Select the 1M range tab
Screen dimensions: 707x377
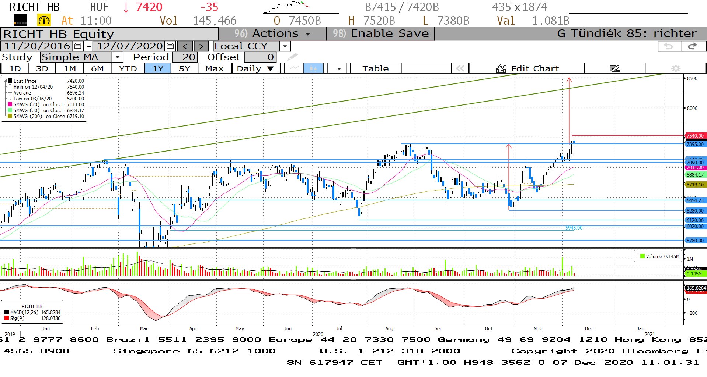tap(70, 68)
